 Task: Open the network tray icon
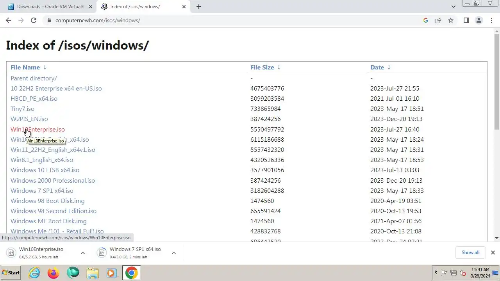454,273
